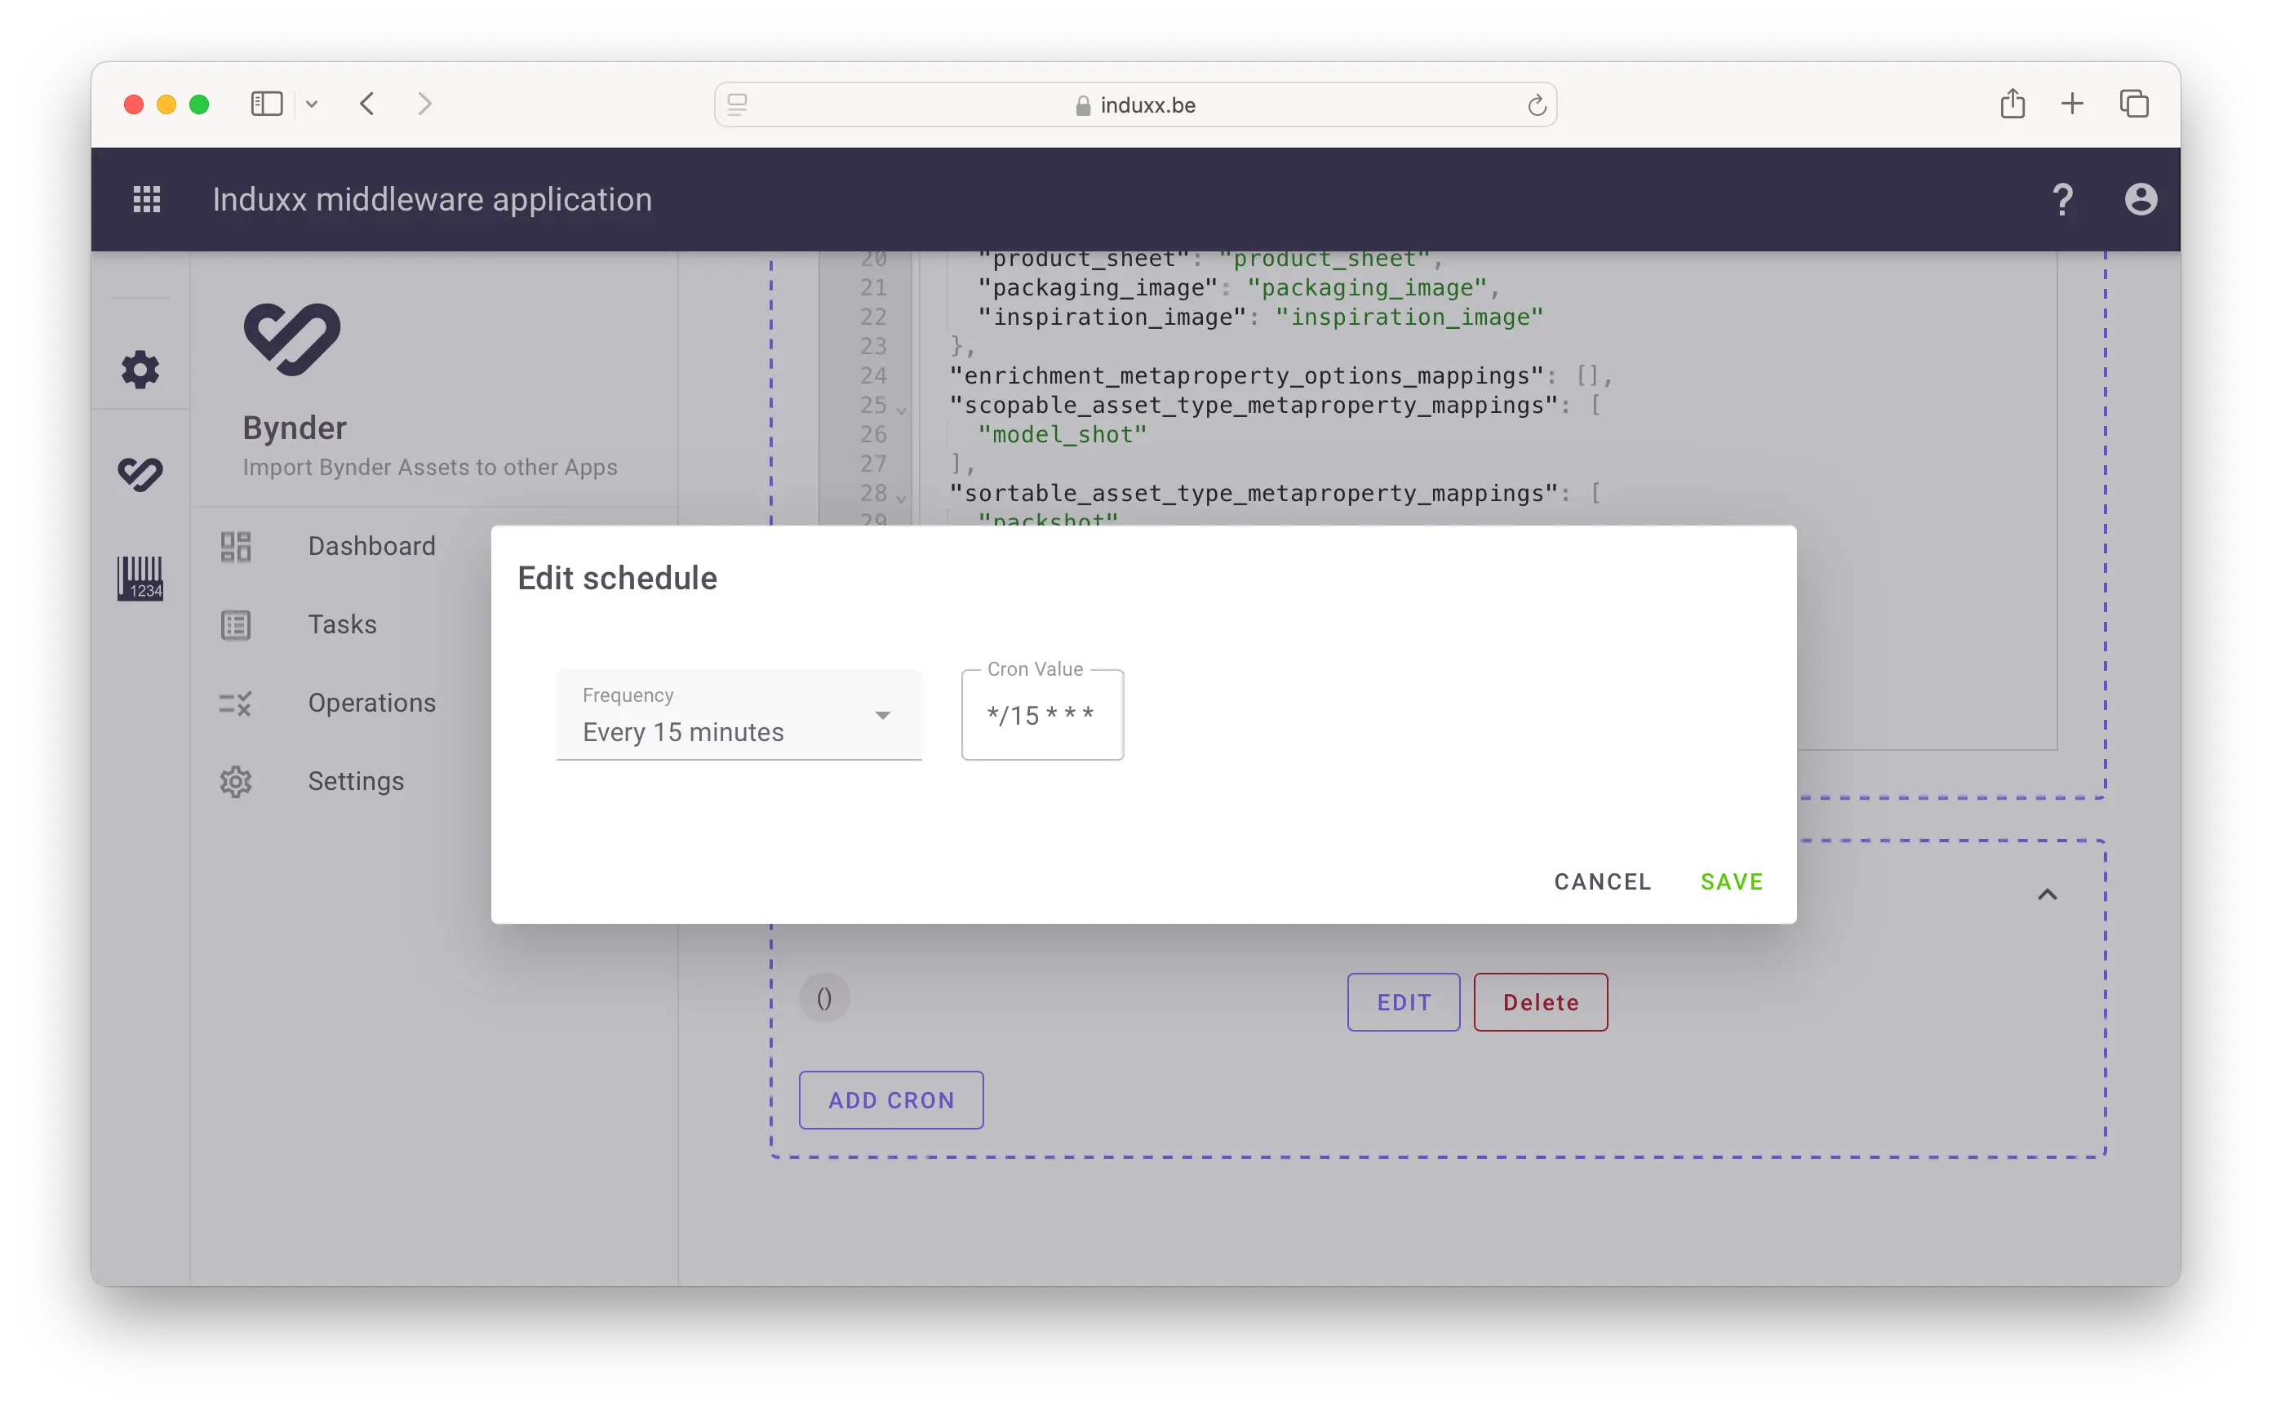This screenshot has width=2272, height=1407.
Task: Go to Tasks in sidebar menu
Action: (x=341, y=624)
